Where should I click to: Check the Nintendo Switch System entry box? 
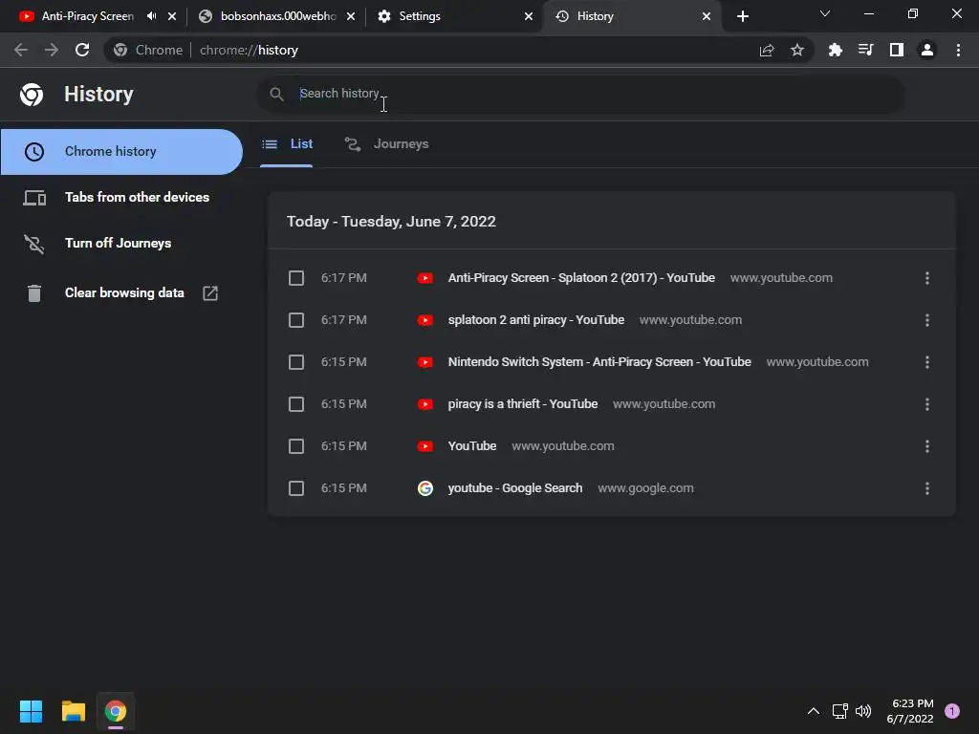296,362
